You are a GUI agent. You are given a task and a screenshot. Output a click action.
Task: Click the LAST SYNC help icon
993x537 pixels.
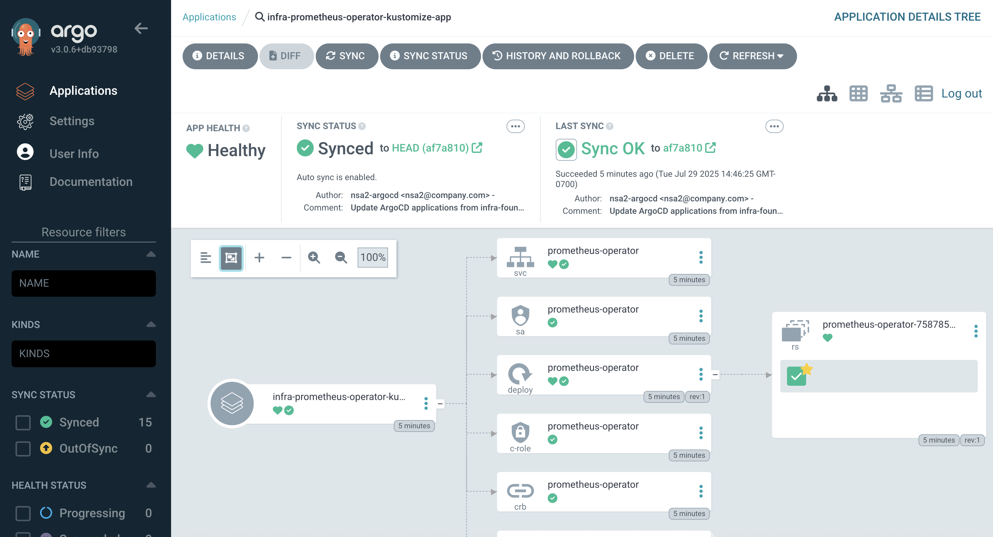[x=609, y=126]
